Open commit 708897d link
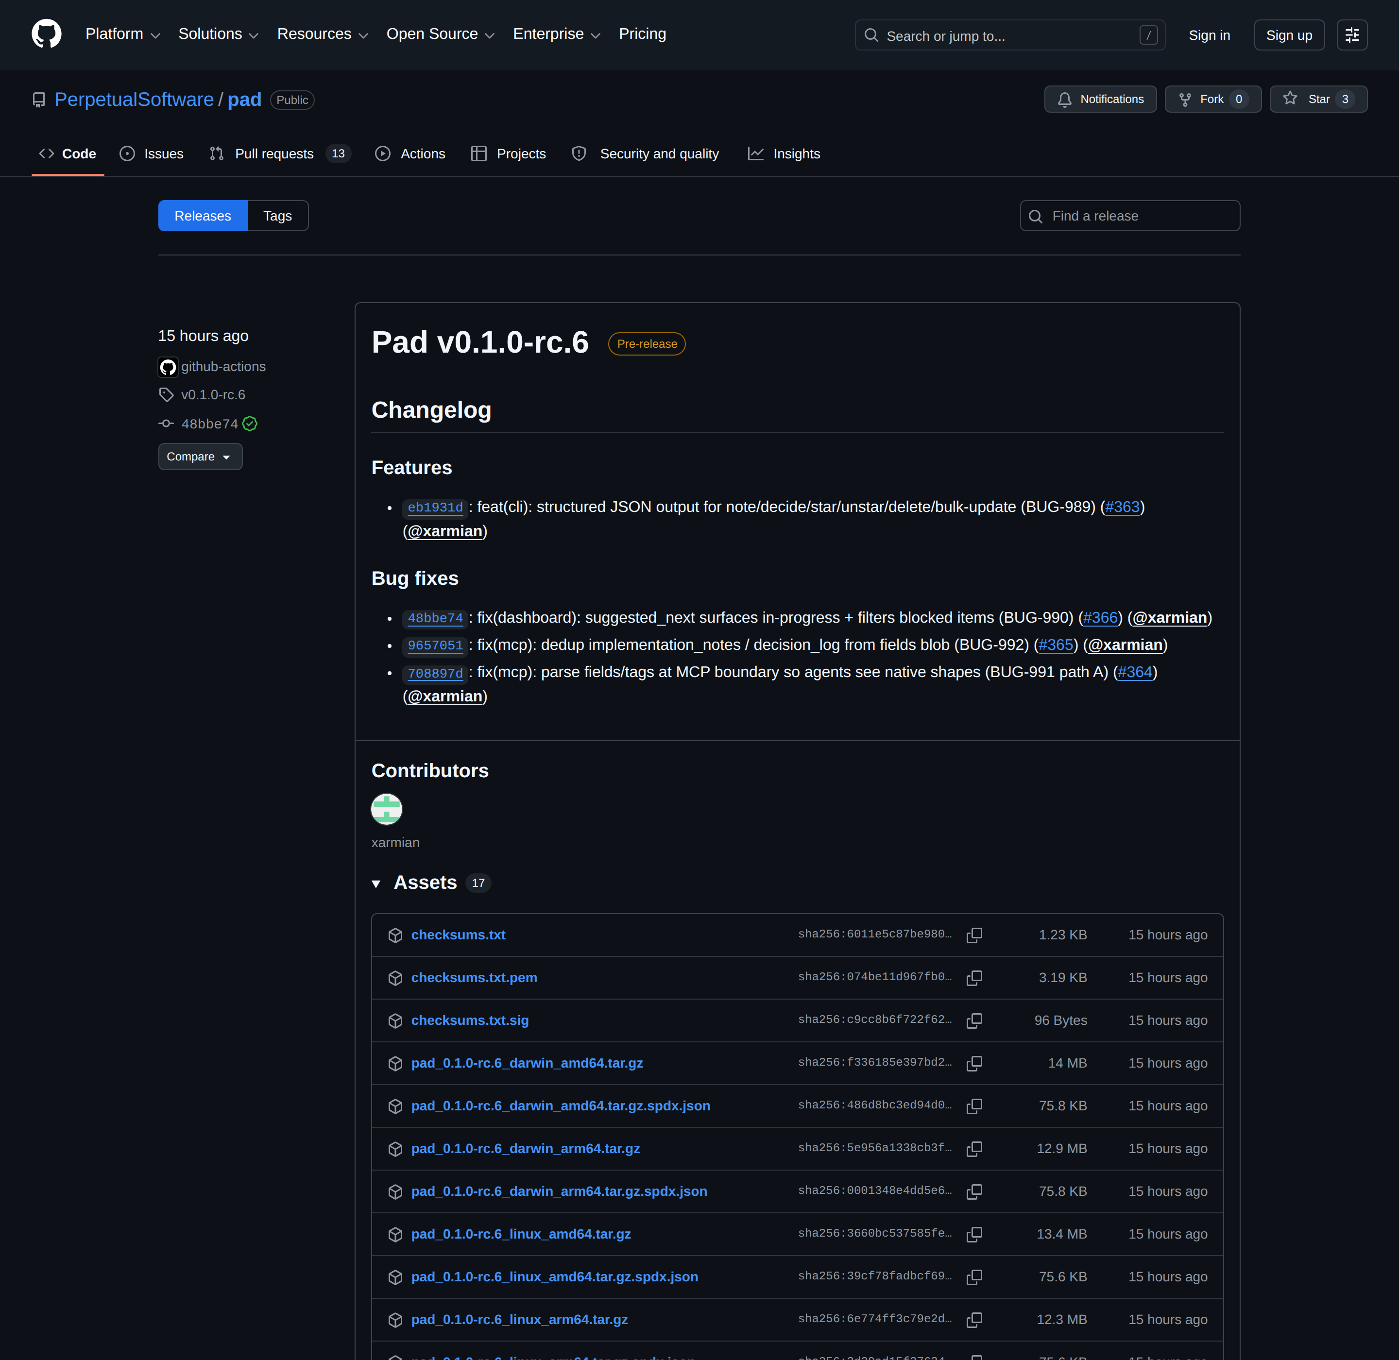The width and height of the screenshot is (1399, 1360). tap(435, 673)
